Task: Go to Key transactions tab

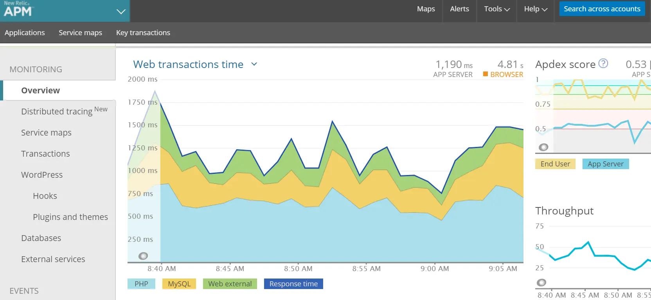Action: tap(143, 33)
